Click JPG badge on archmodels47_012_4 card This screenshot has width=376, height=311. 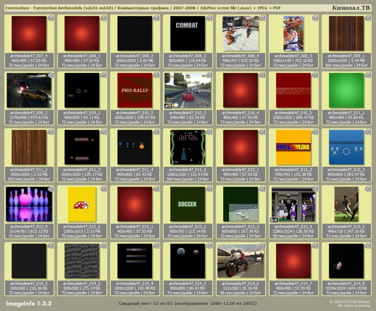tap(51, 189)
